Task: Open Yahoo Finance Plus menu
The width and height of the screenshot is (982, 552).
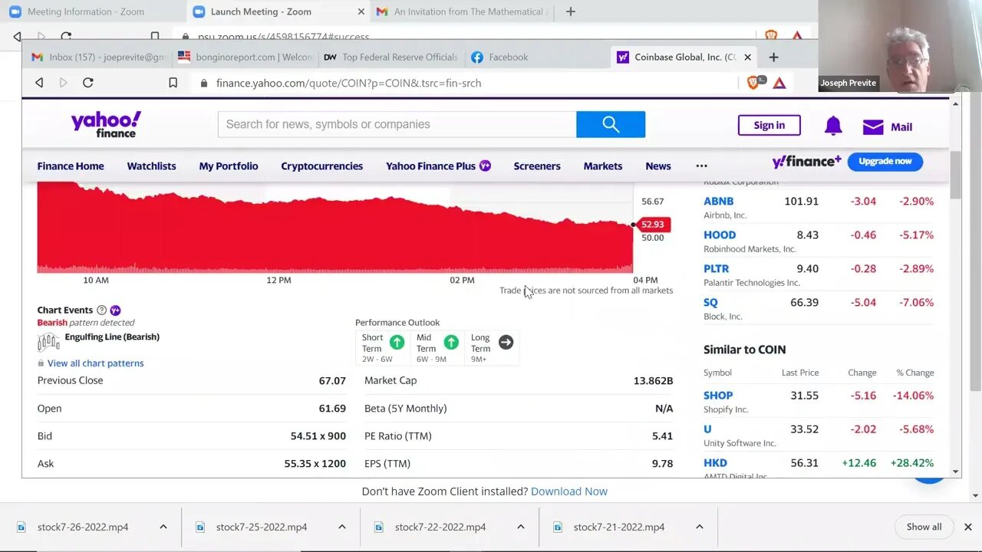Action: [438, 166]
